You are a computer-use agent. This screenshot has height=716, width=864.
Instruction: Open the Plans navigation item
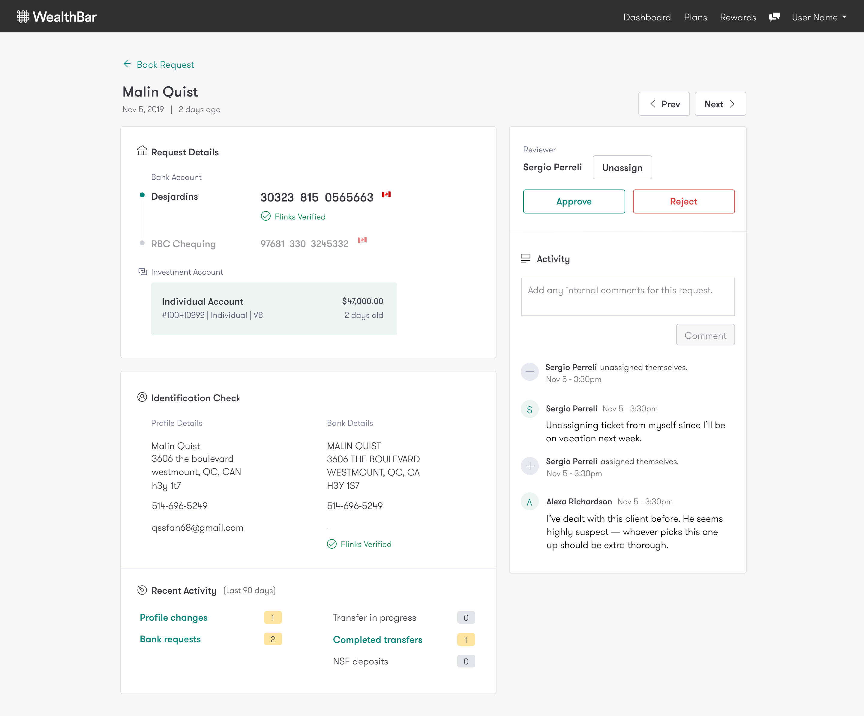click(x=695, y=17)
